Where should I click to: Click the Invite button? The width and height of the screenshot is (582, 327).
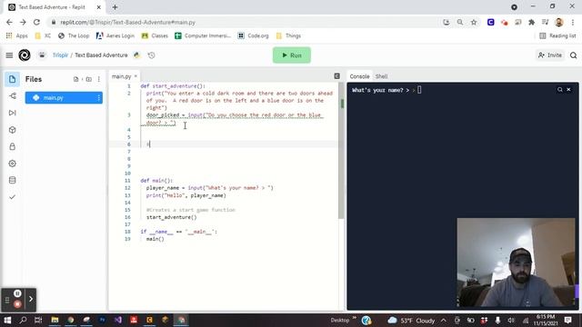pos(549,55)
